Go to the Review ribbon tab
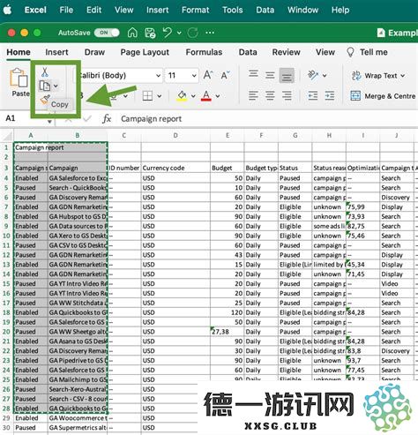Screen dimensions: 418x435 click(286, 52)
